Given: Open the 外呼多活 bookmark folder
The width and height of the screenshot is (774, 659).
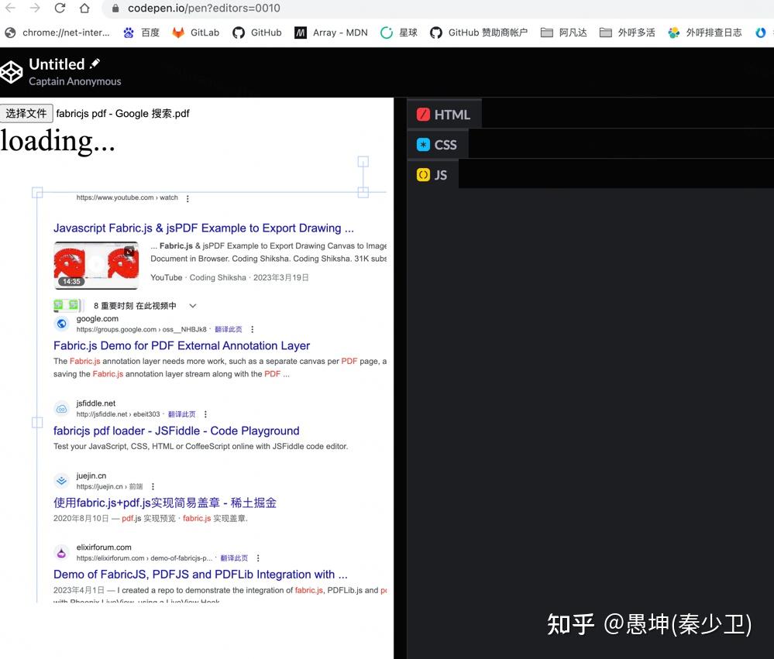Looking at the screenshot, I should [628, 33].
